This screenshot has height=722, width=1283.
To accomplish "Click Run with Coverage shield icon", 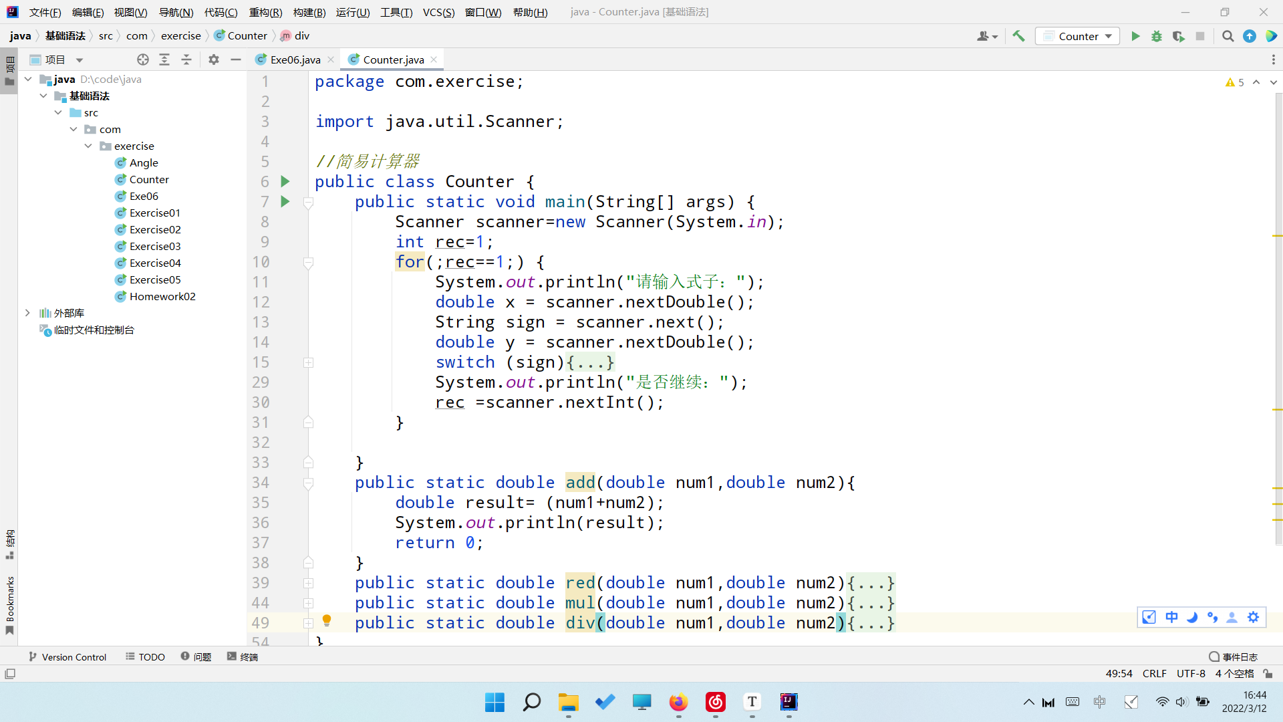I will [x=1179, y=36].
